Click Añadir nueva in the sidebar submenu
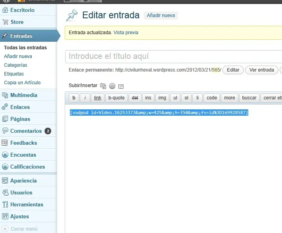 coord(18,56)
